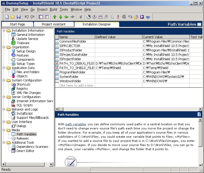Create a new project with toolbar icon
The height and width of the screenshot is (173, 204).
click(x=7, y=17)
